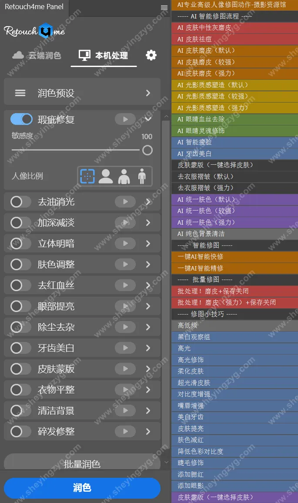Adjust the 敏感度 slider handle
298x503 pixels.
147,150
